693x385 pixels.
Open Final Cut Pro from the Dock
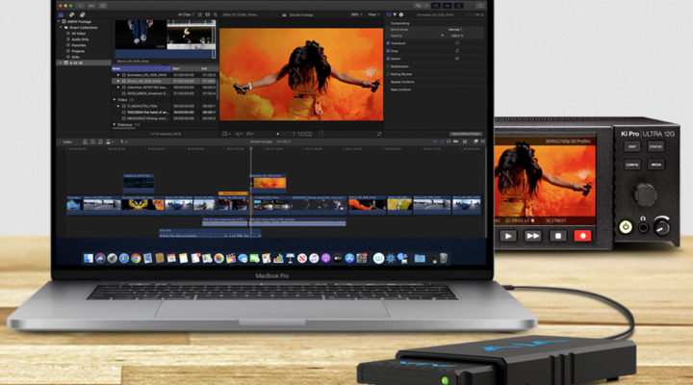click(x=231, y=258)
